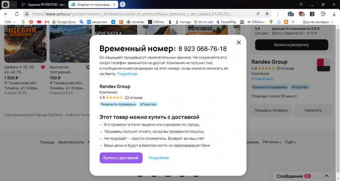
Task: Click the Купить с доставкой button
Action: (x=121, y=158)
